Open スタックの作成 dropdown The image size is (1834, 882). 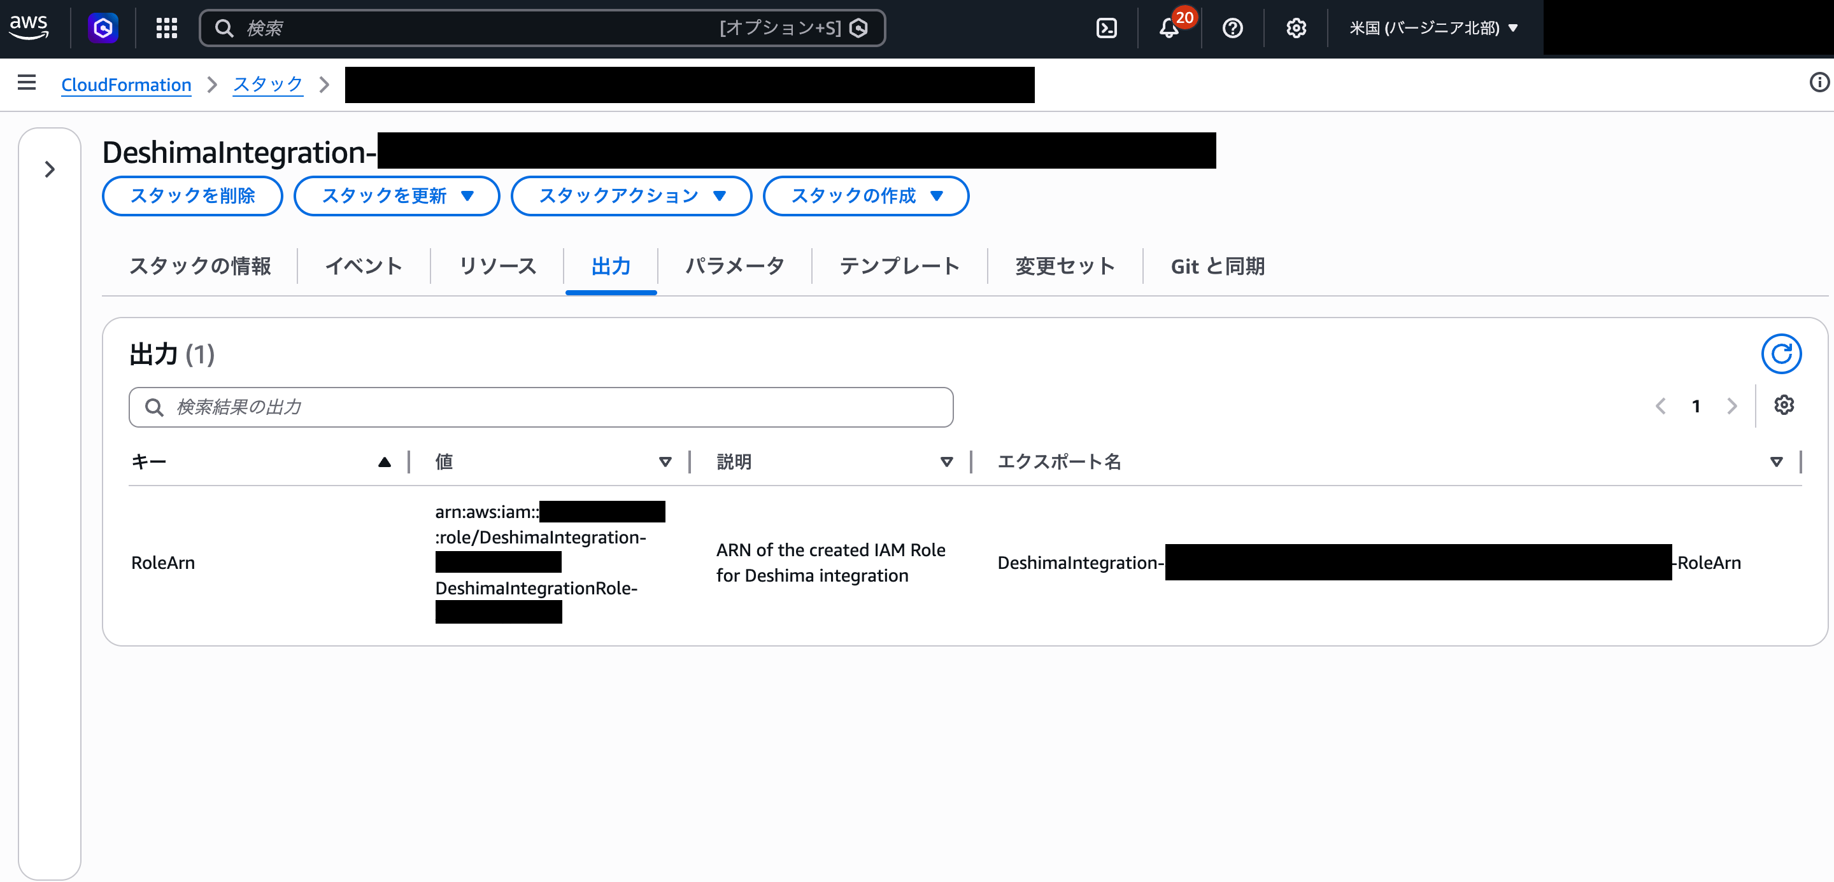866,195
